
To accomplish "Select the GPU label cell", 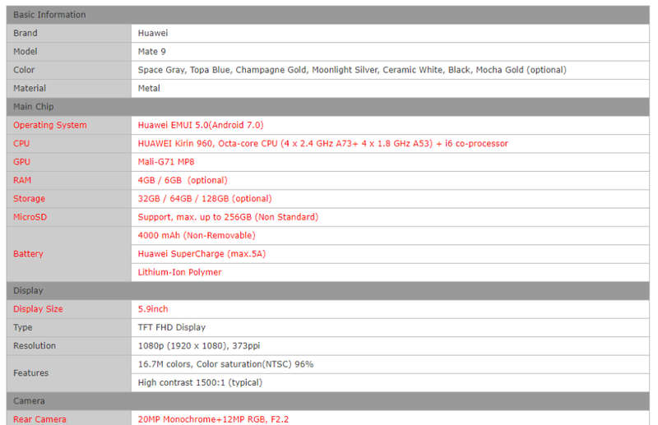I will pyautogui.click(x=69, y=162).
